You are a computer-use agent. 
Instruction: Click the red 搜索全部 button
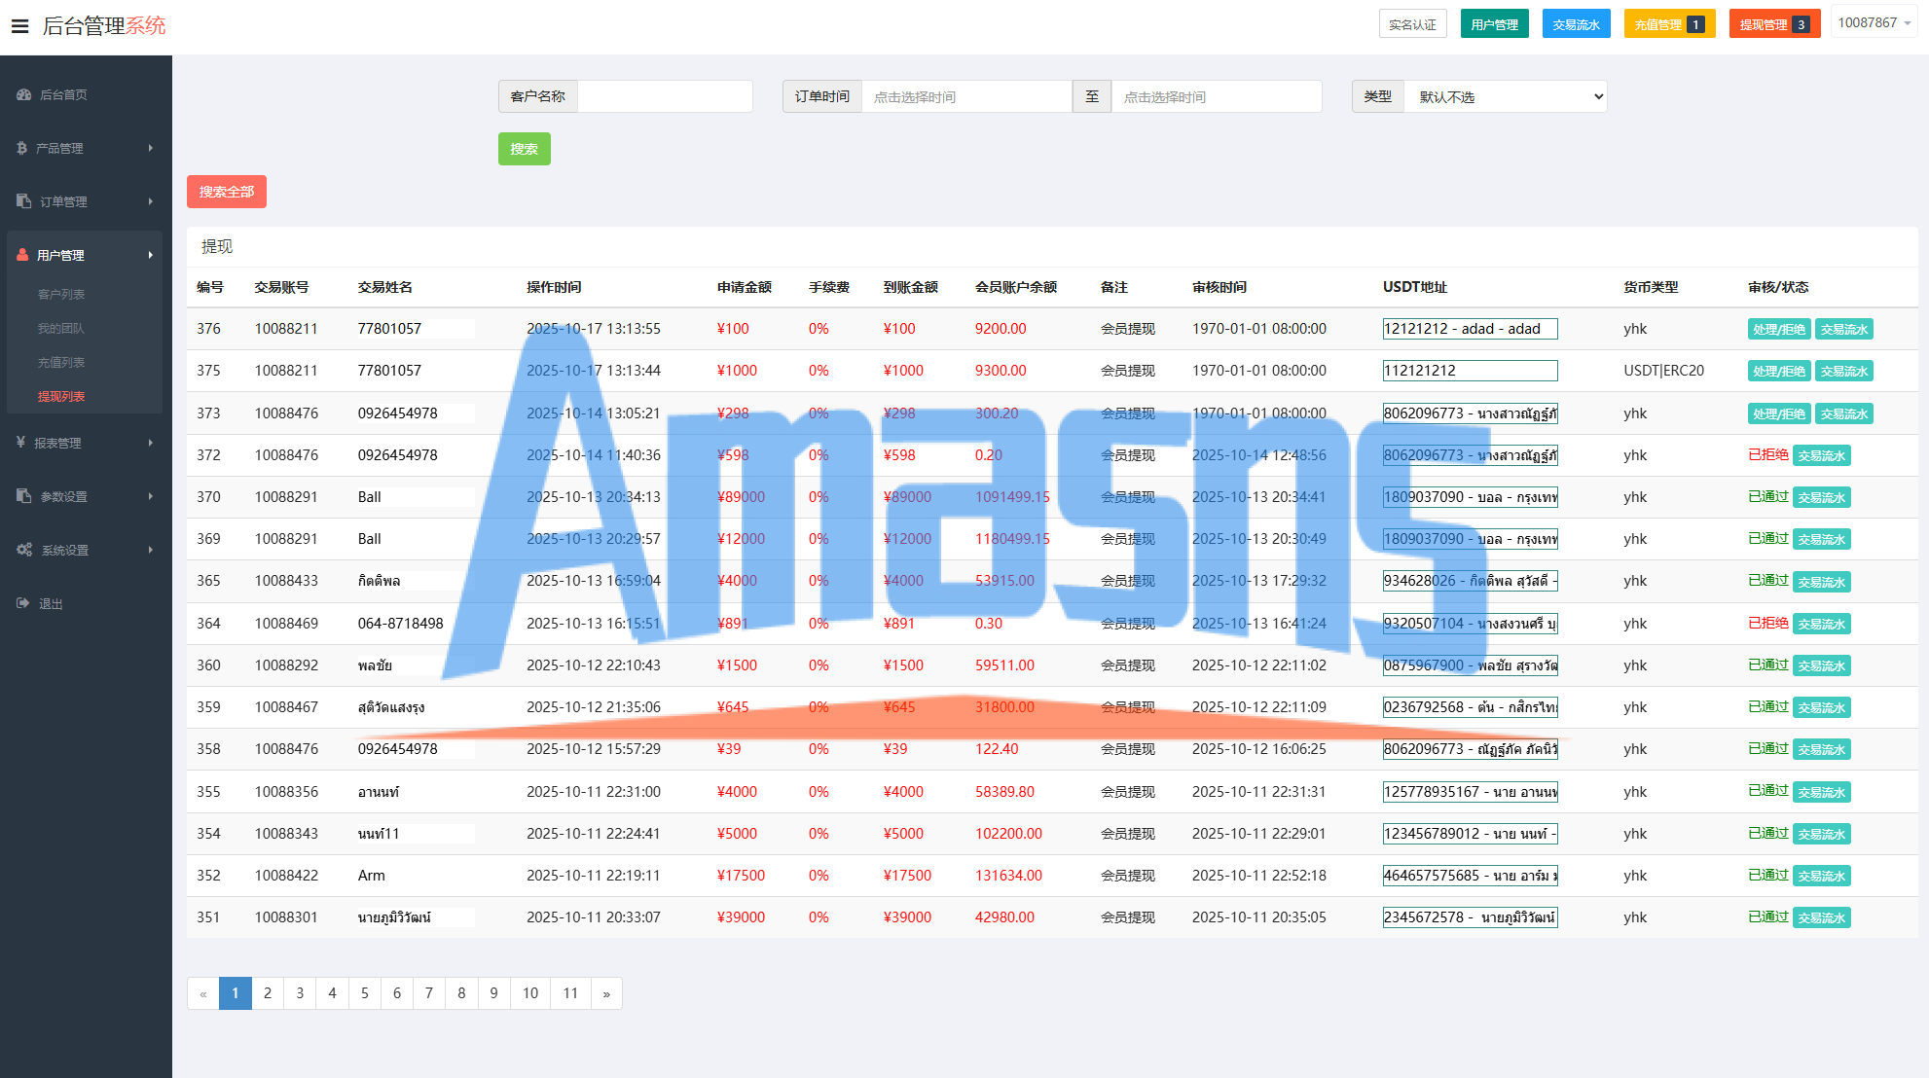226,192
